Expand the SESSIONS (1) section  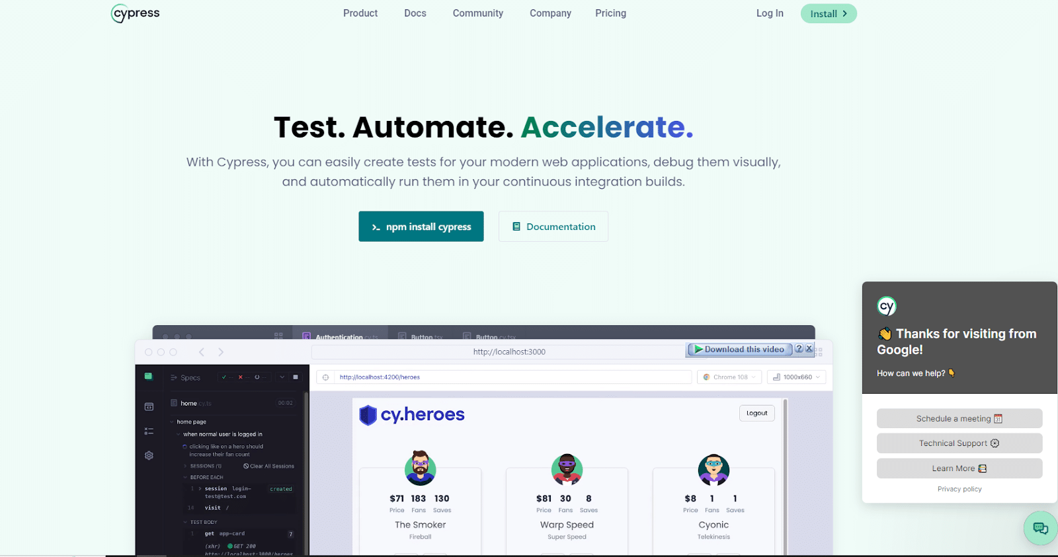(203, 466)
